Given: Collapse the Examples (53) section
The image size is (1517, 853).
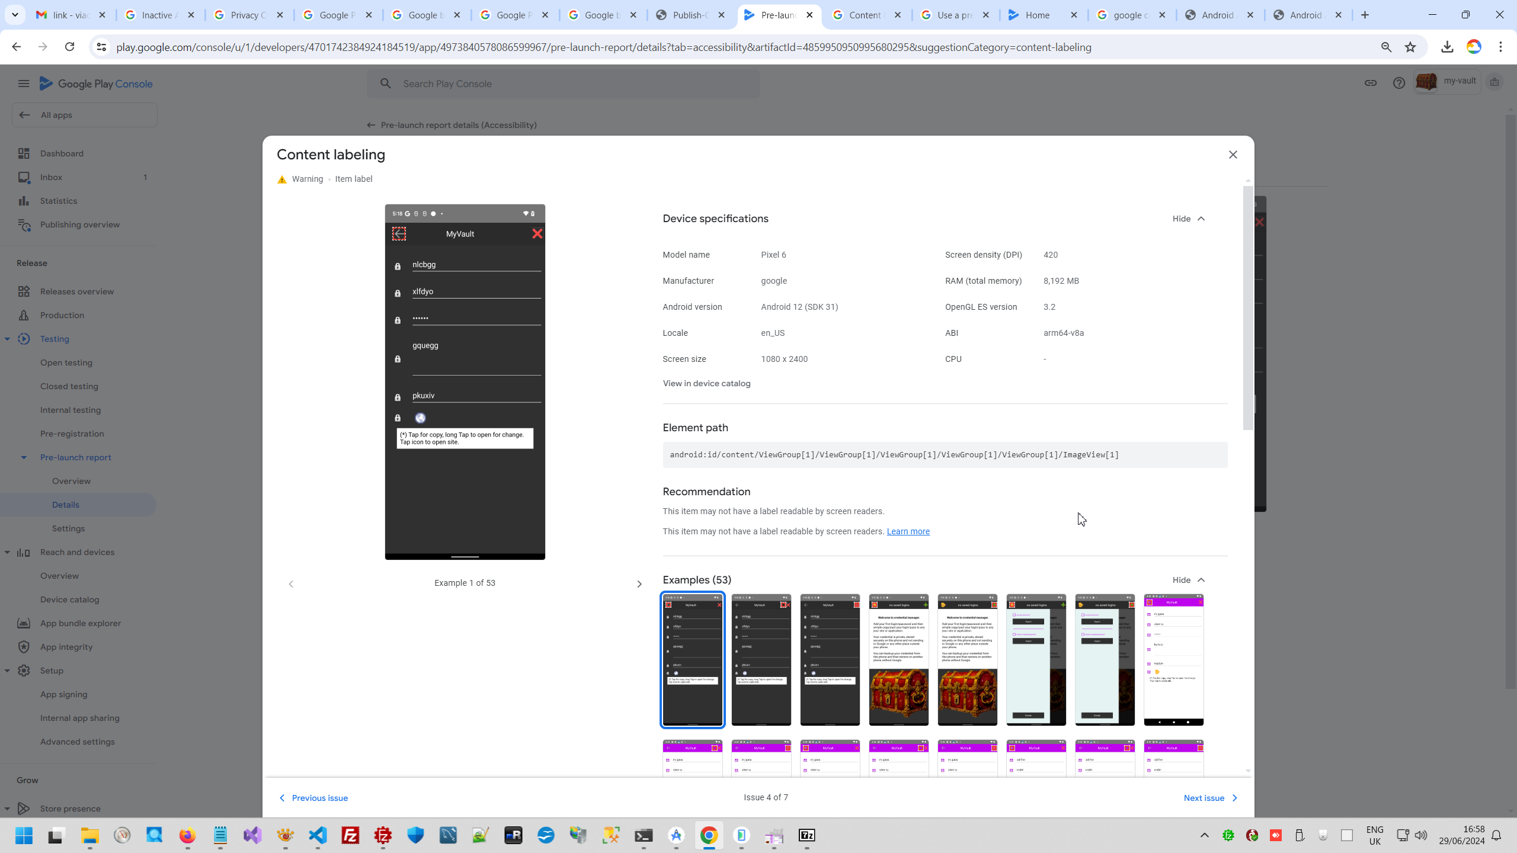Looking at the screenshot, I should coord(1188,580).
